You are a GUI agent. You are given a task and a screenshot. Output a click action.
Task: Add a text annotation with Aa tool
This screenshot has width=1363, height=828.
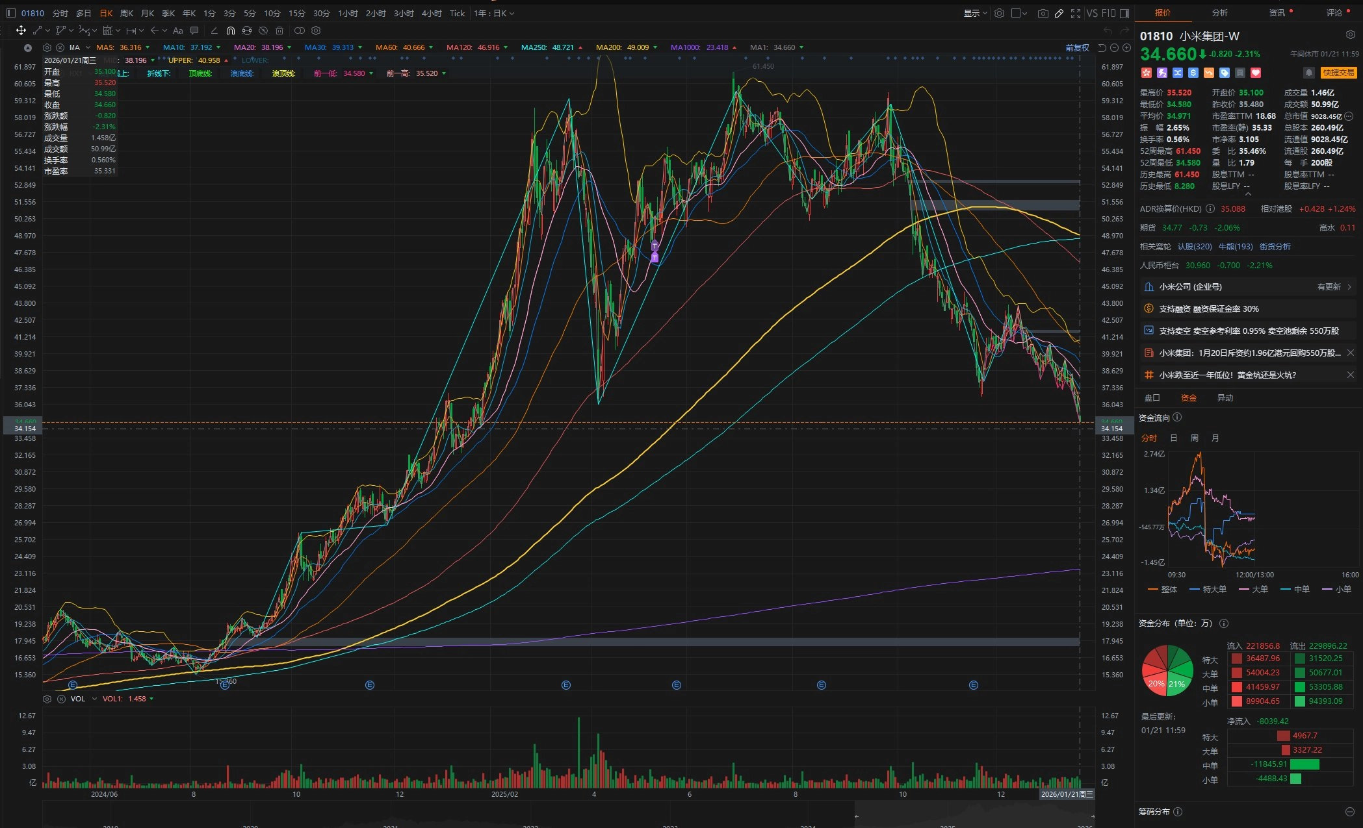(x=177, y=31)
